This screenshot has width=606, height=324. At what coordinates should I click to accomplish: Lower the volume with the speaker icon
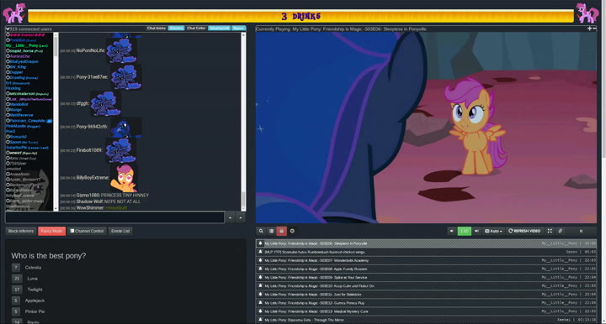click(451, 231)
